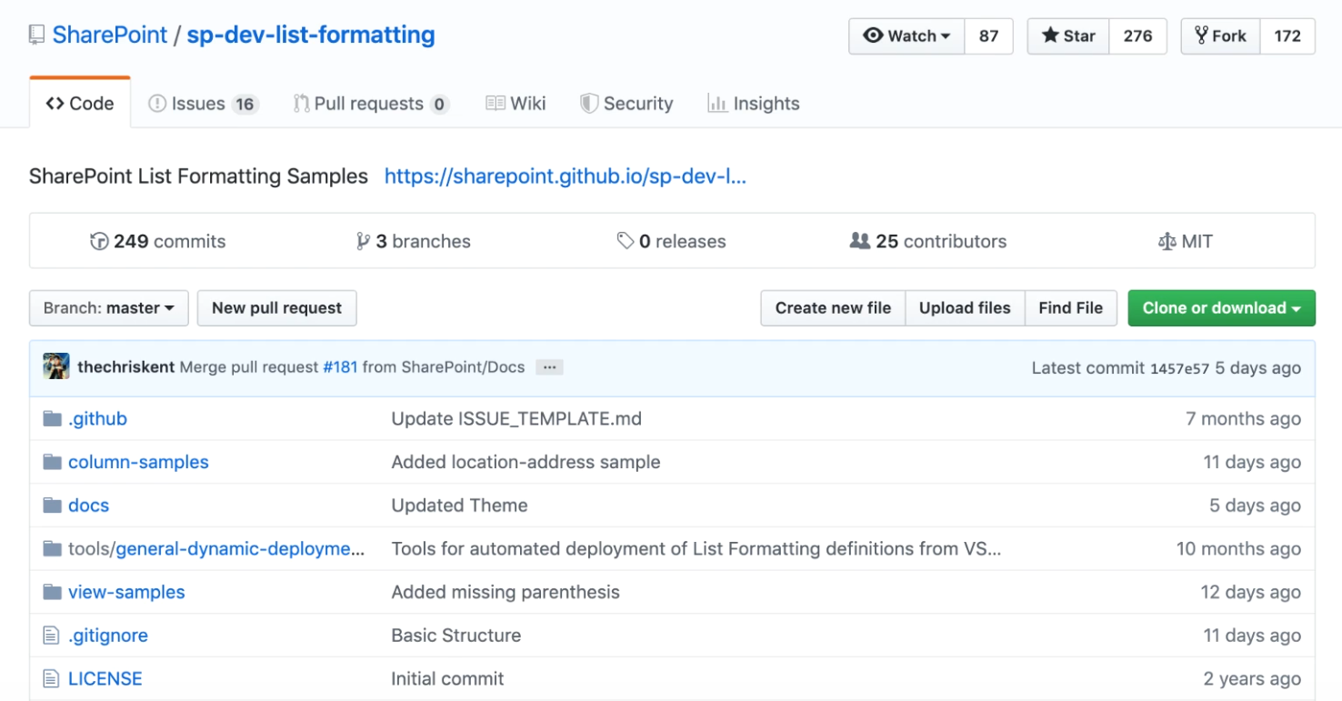This screenshot has width=1342, height=701.
Task: Open the docs folder
Action: 88,506
